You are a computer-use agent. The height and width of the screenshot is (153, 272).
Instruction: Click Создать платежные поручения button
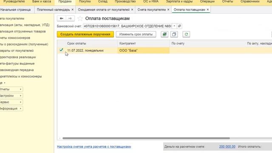click(85, 34)
